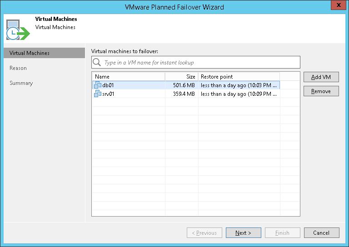Sort by Size column header
Image resolution: width=349 pixels, height=247 pixels.
coord(182,77)
